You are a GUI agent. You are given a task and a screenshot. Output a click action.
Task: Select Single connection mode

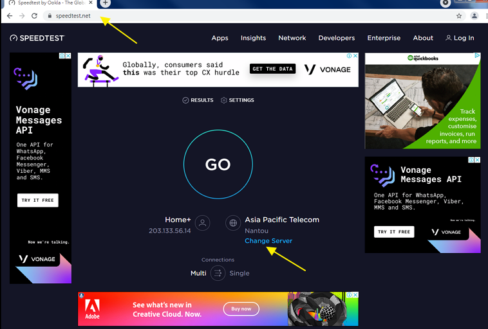click(239, 273)
